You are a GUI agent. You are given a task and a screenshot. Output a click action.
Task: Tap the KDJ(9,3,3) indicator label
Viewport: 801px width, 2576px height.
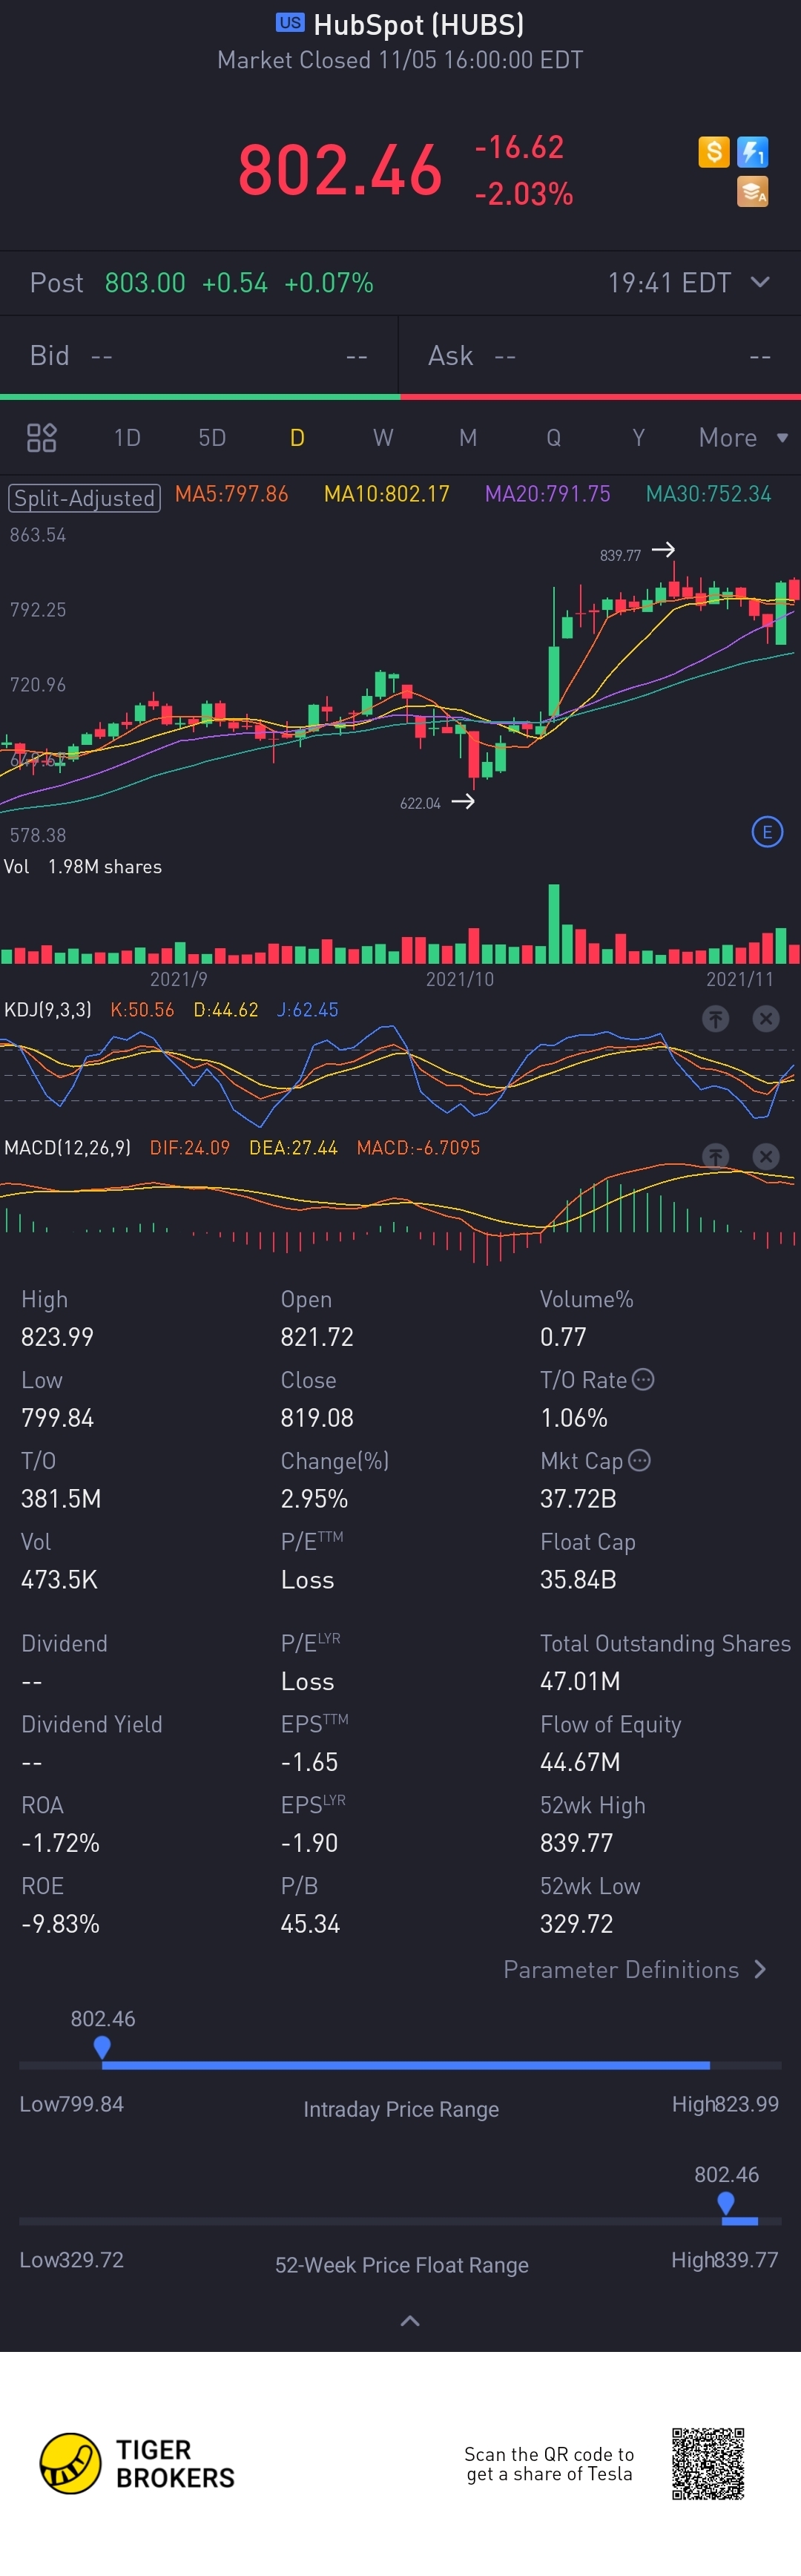click(x=48, y=1009)
